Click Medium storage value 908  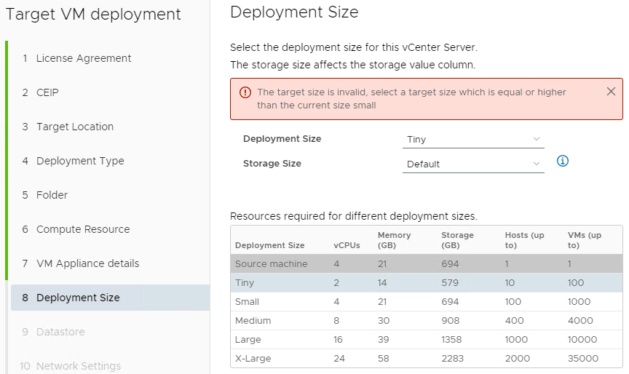point(451,321)
